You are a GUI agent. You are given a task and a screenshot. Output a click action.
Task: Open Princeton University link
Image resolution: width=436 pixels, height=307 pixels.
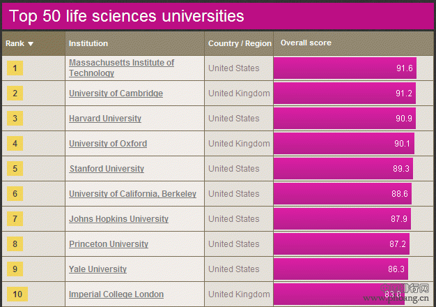click(x=109, y=244)
